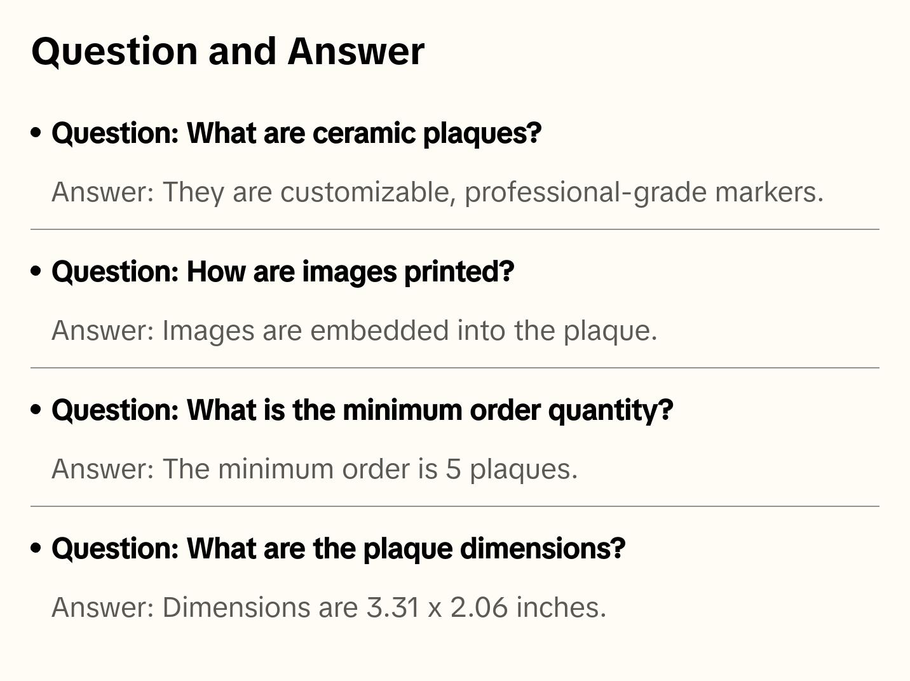Click the "3.31 x 2.06" dimensions value
The image size is (910, 681).
(437, 608)
